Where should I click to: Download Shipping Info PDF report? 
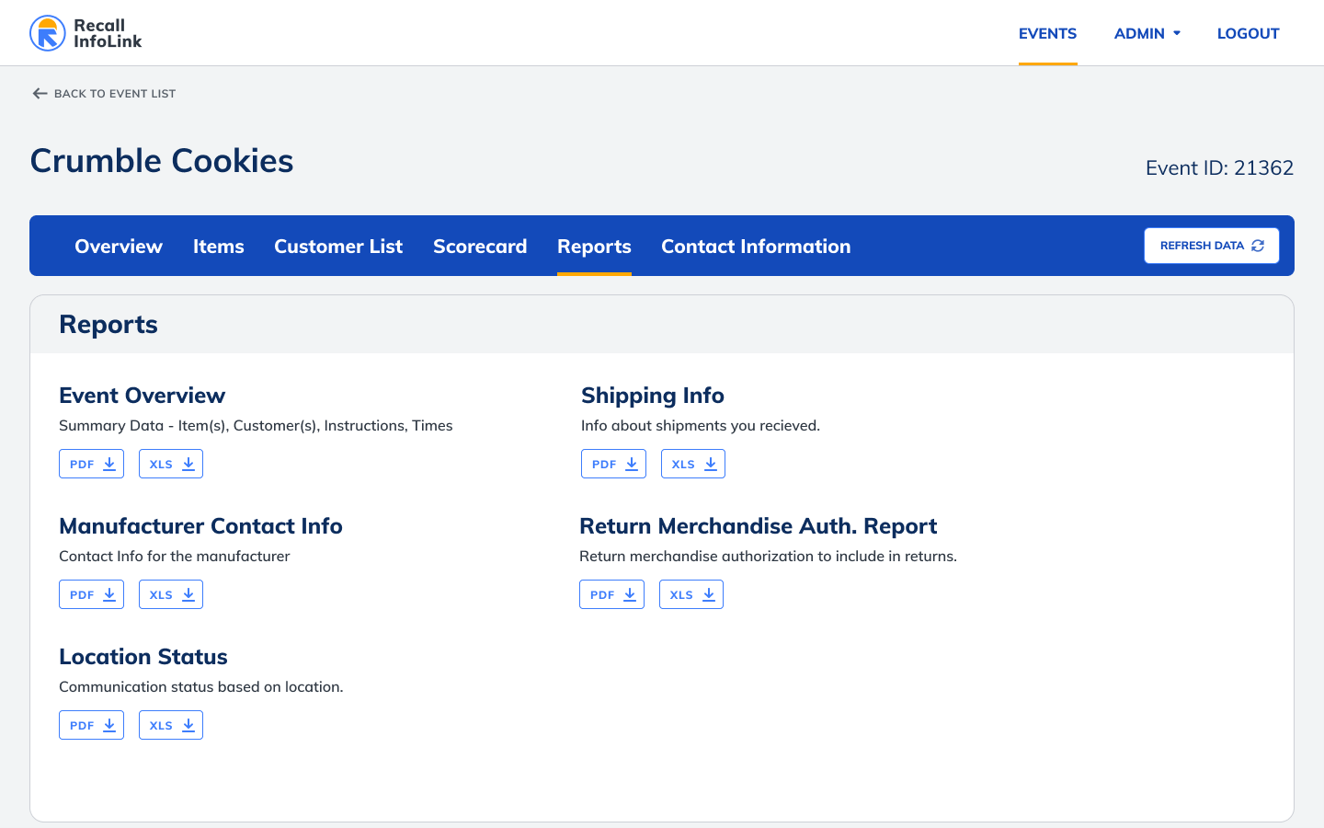coord(613,464)
